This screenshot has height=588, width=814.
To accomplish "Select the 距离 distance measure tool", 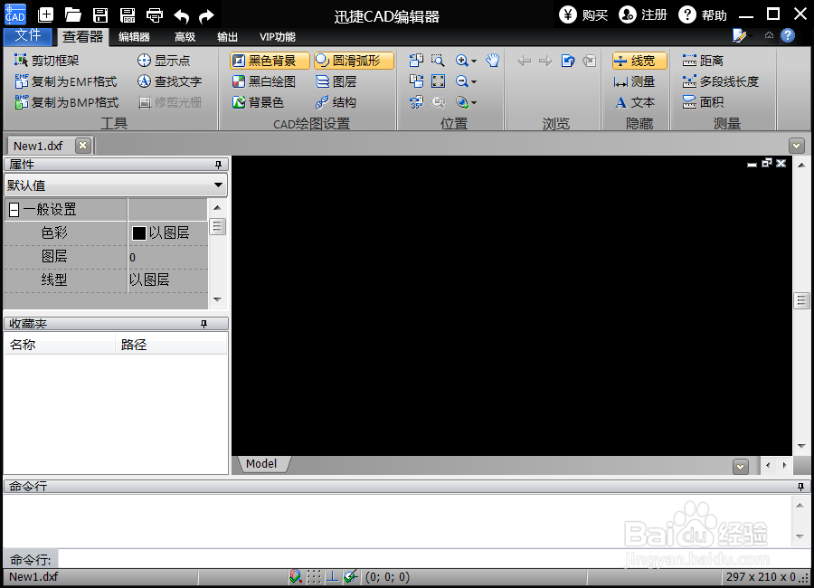I will click(x=703, y=61).
